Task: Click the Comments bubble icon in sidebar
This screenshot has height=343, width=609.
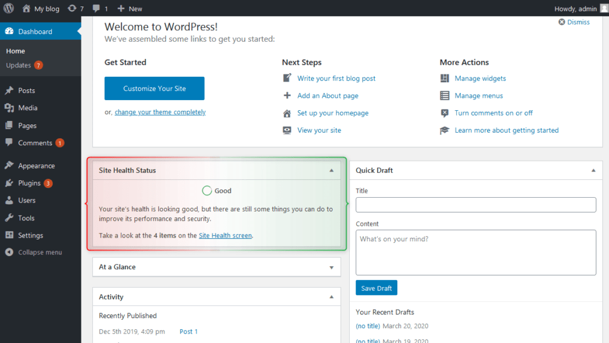Action: [x=10, y=142]
